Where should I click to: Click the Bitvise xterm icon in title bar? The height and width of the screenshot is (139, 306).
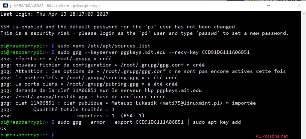5,5
